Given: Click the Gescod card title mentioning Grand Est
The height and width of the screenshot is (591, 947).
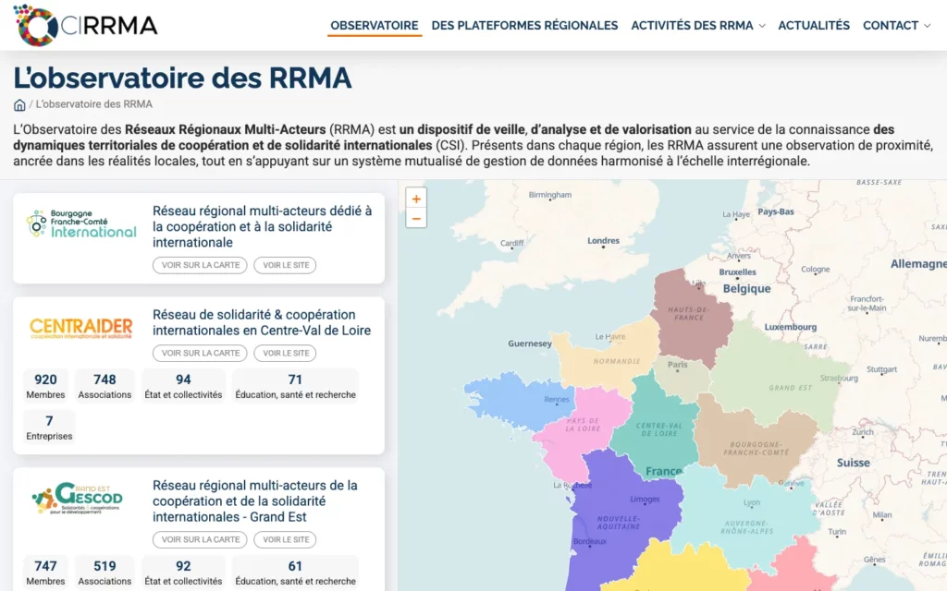Looking at the screenshot, I should (255, 501).
